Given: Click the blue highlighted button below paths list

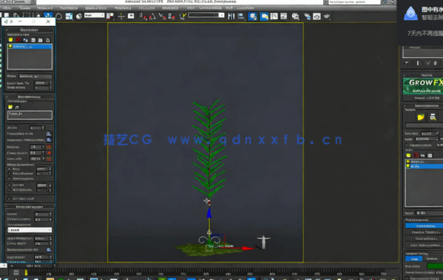Looking at the screenshot, I should [424, 226].
